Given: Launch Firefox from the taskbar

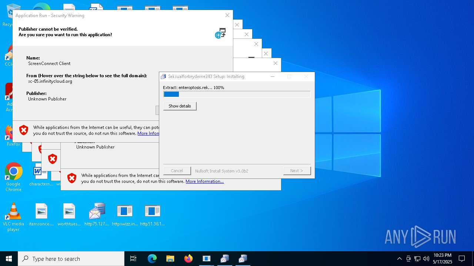Looking at the screenshot, I should click(188, 259).
